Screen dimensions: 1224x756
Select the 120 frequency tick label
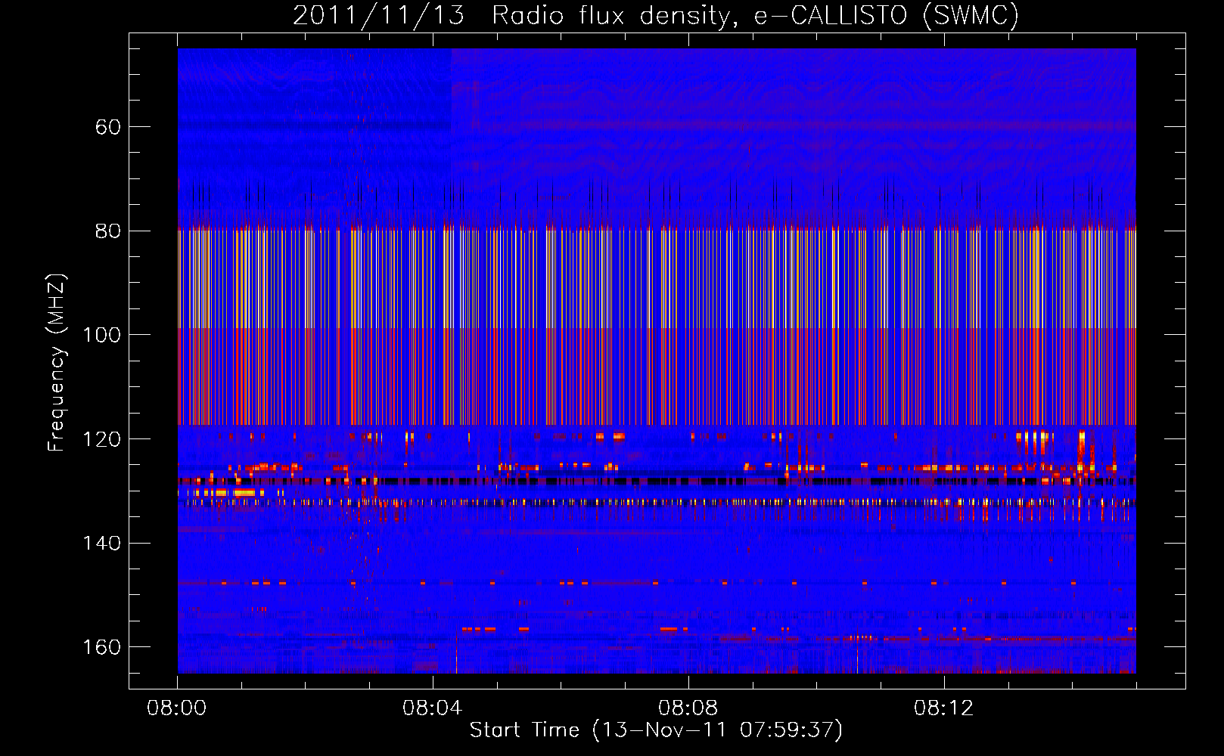coord(101,439)
